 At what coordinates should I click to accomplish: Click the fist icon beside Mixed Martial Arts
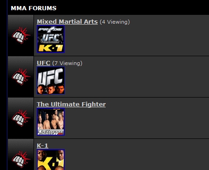[21, 35]
